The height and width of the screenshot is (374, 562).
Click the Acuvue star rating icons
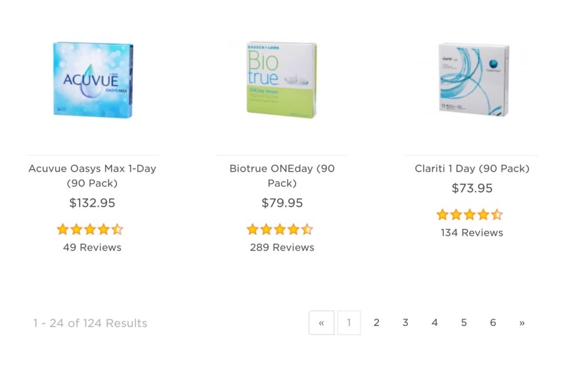pos(90,229)
